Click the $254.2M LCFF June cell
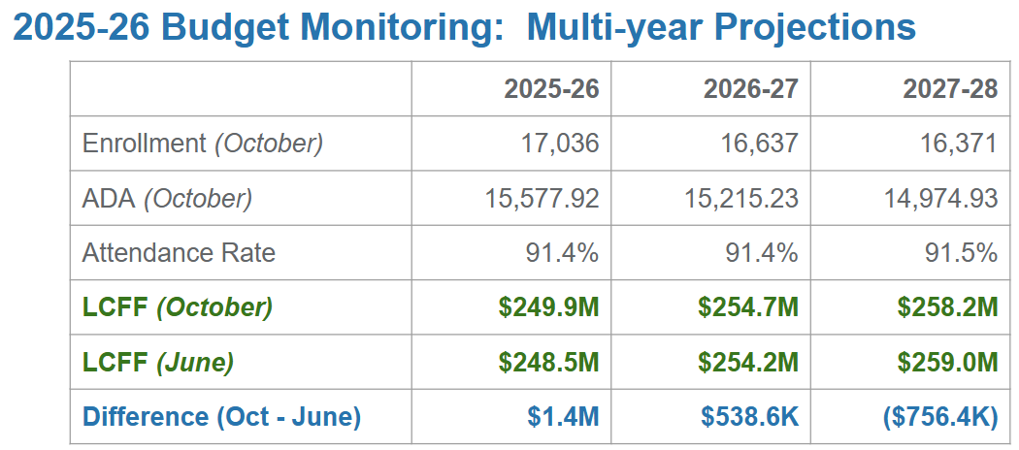Image resolution: width=1019 pixels, height=450 pixels. tap(748, 362)
